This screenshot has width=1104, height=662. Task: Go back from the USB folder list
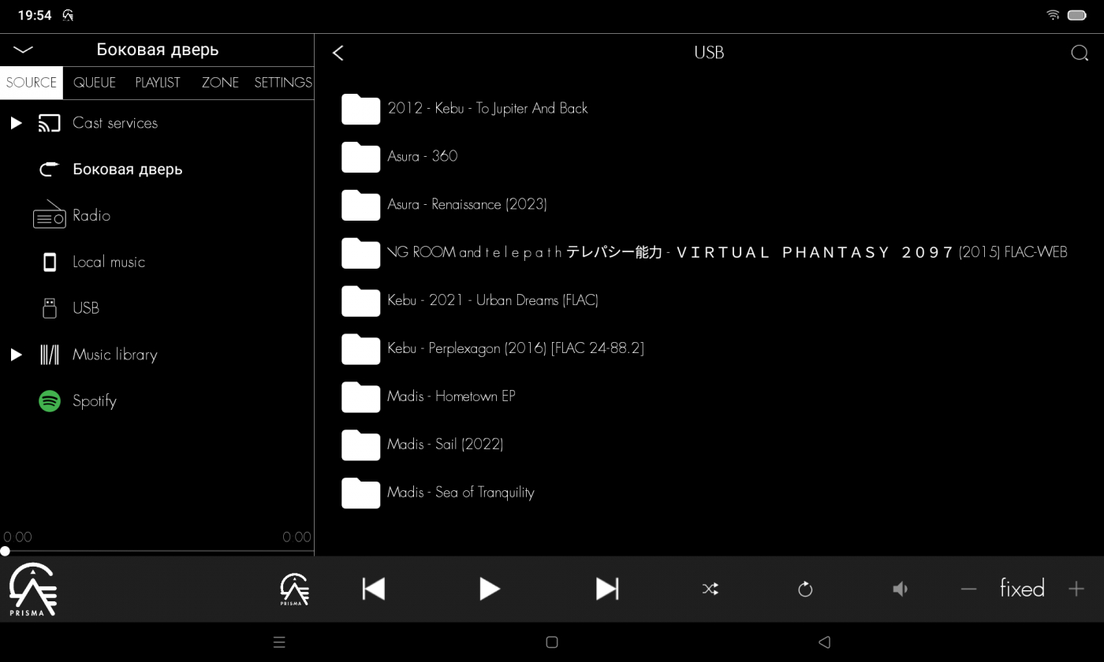pos(338,53)
